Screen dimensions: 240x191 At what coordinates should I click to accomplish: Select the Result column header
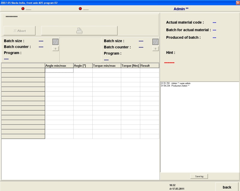[149, 65]
